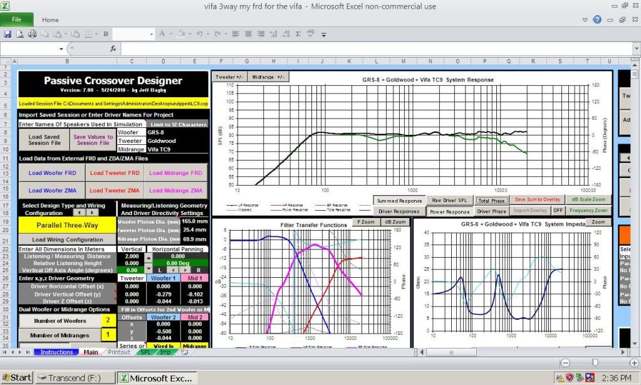Apply Align Left from the toolbar
This screenshot has width=641, height=385.
(236, 34)
